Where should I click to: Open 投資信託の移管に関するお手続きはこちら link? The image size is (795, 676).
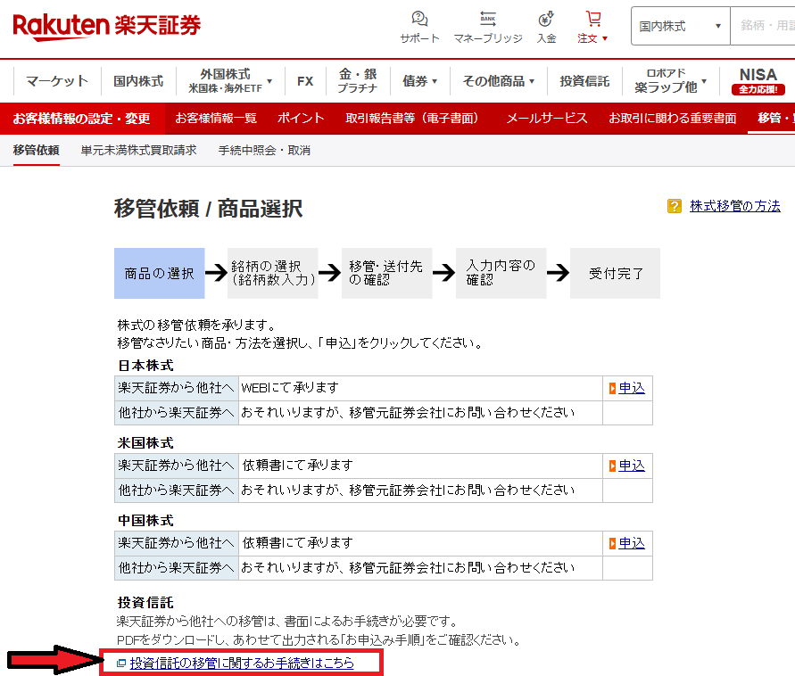coord(242,663)
